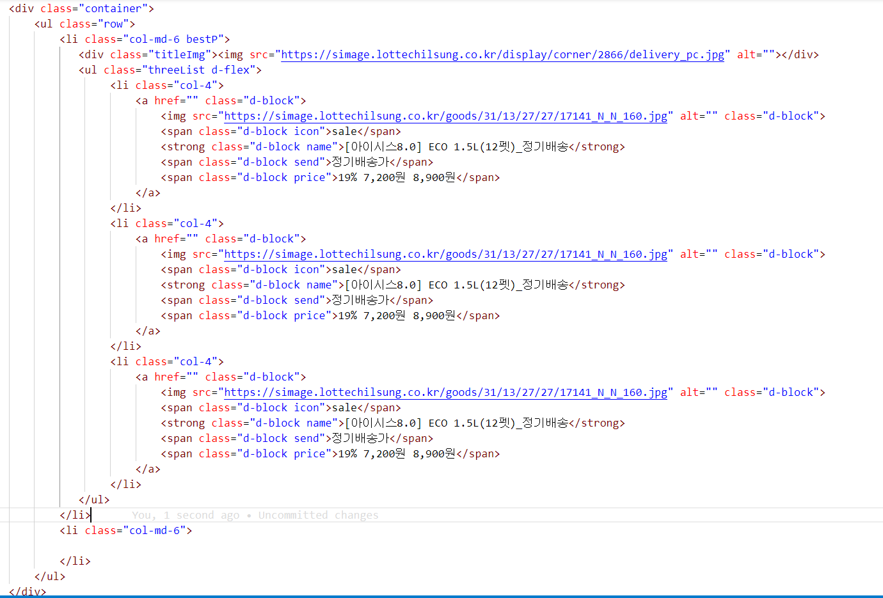Click the "titleImg" class value
This screenshot has height=598, width=883.
tap(179, 54)
